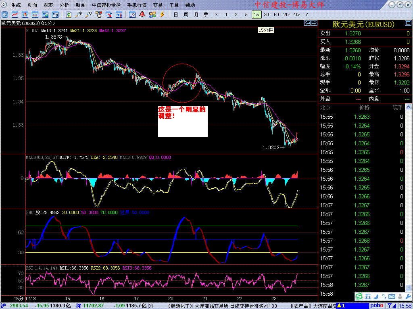Open the red alarm bell alert icon
The width and height of the screenshot is (413, 309).
(142, 15)
